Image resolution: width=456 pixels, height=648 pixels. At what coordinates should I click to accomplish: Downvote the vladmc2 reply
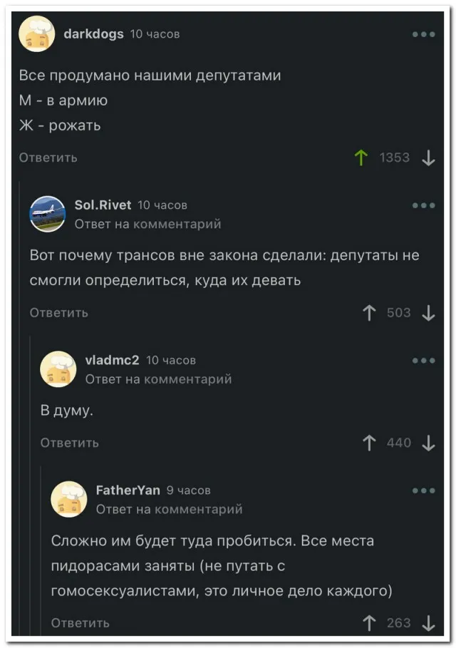(x=428, y=443)
